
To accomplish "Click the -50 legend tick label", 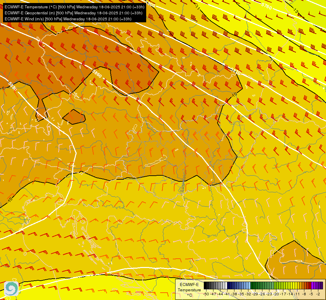I will 206,294.
